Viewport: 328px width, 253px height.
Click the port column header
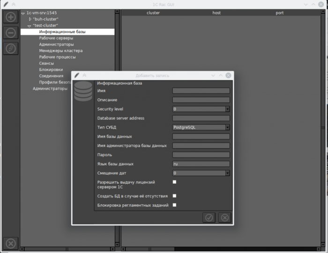pos(279,13)
